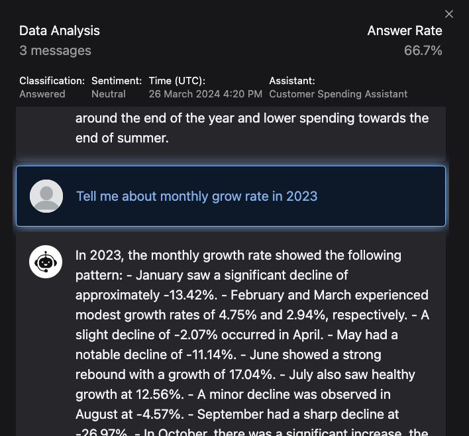This screenshot has height=436, width=469.
Task: Click the previous reply ending 'end of summer'
Action: (x=252, y=129)
